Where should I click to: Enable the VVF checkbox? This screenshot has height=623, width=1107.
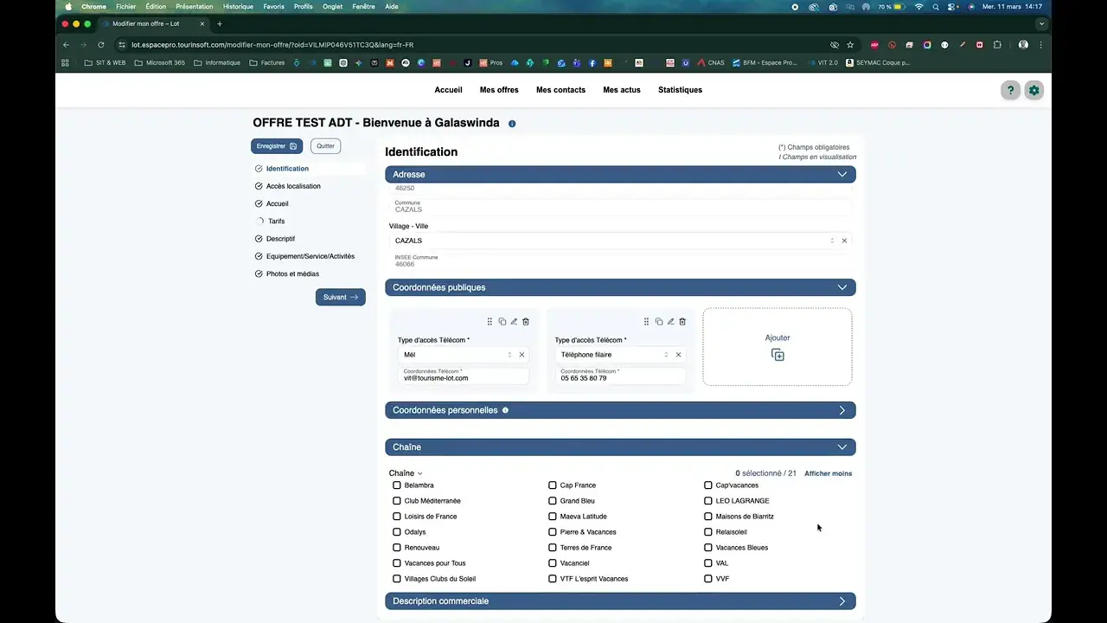(708, 579)
